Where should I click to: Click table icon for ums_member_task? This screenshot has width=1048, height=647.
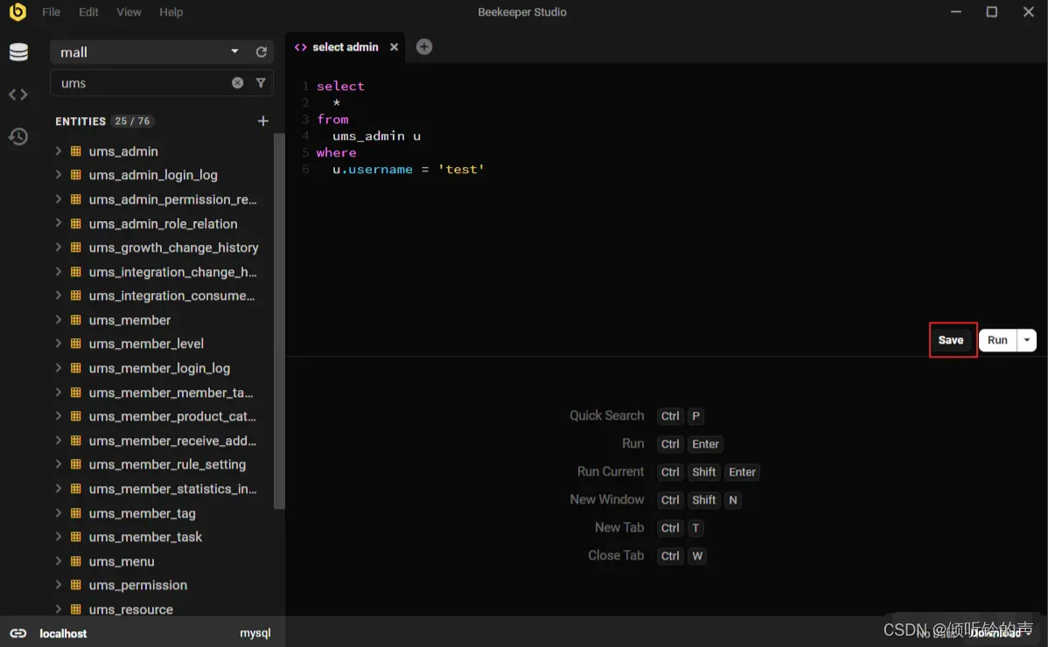pyautogui.click(x=75, y=537)
